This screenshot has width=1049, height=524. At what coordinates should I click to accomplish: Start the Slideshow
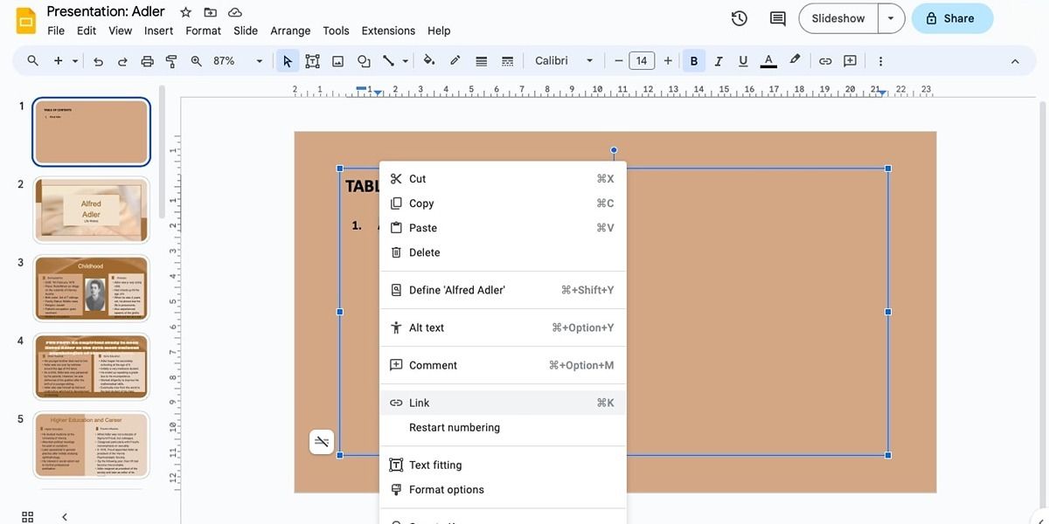pos(837,18)
